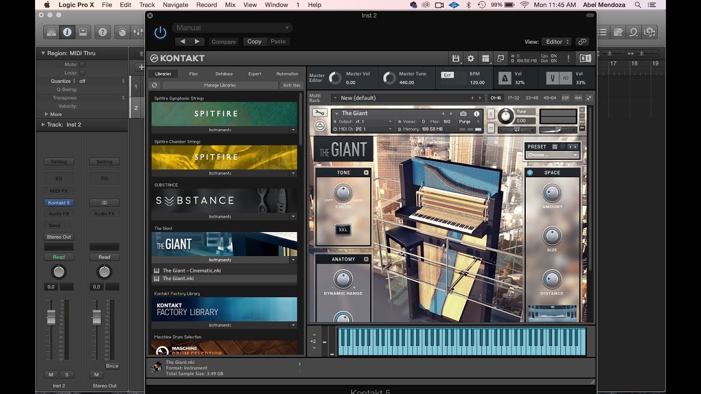Screen dimensions: 701x394
Task: Click the Compare button
Action: pyautogui.click(x=223, y=42)
